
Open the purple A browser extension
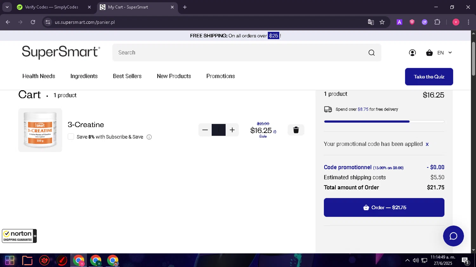pyautogui.click(x=400, y=22)
